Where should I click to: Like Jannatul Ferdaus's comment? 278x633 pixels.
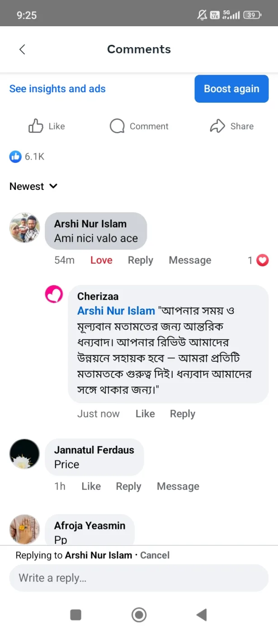click(x=91, y=487)
